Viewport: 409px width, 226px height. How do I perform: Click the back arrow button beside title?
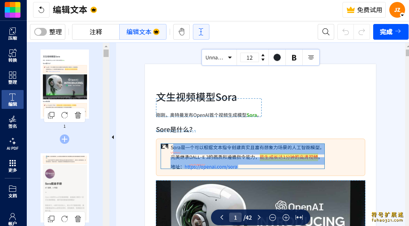click(x=41, y=10)
